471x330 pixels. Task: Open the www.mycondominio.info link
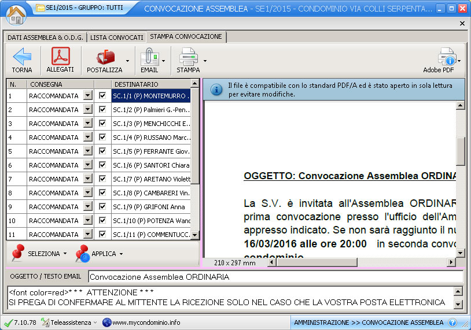[146, 322]
